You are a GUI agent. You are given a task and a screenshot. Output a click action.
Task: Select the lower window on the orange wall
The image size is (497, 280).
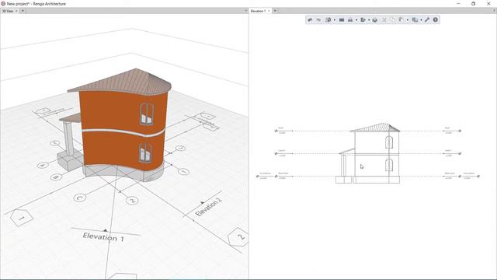[145, 153]
